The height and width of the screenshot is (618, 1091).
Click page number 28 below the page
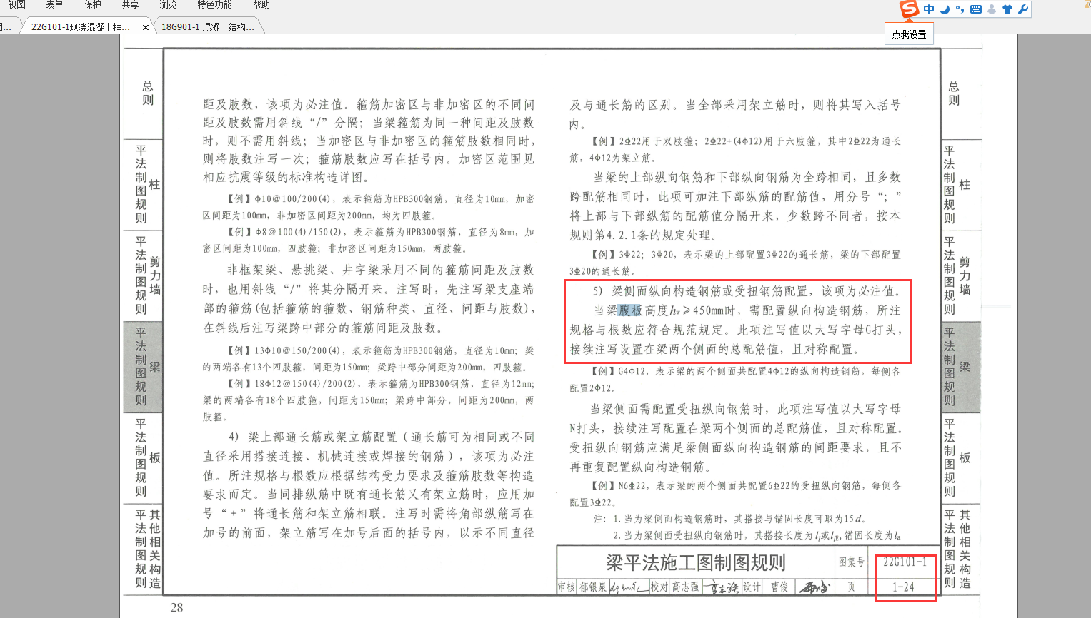click(176, 607)
